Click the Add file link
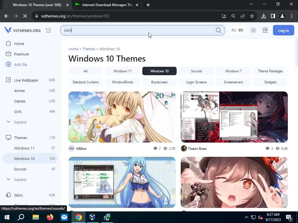 [x=21, y=64]
